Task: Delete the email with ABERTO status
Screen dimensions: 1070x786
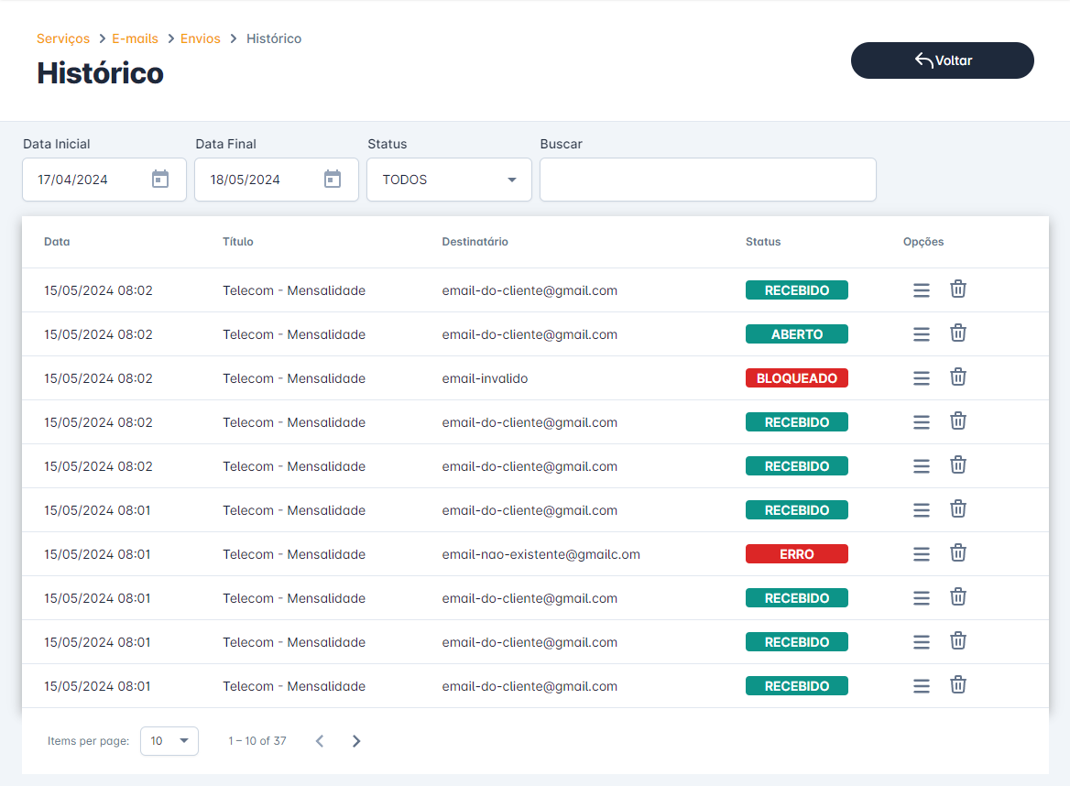Action: pyautogui.click(x=957, y=333)
